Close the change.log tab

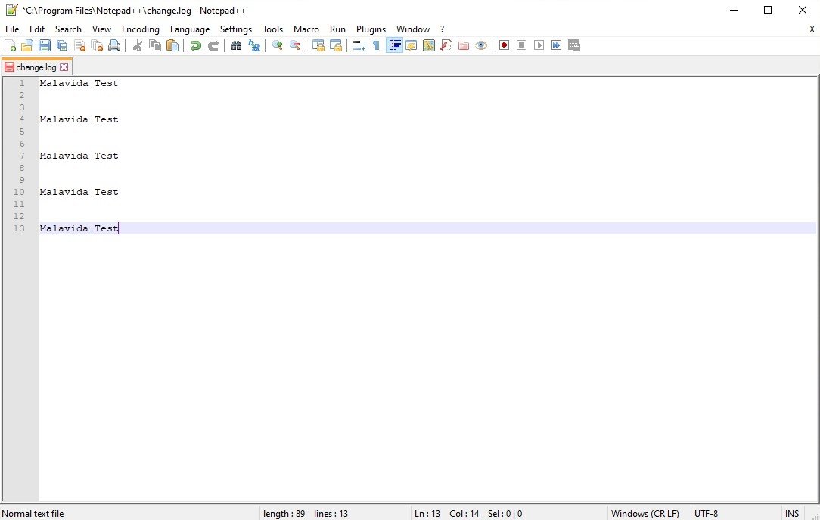(64, 67)
